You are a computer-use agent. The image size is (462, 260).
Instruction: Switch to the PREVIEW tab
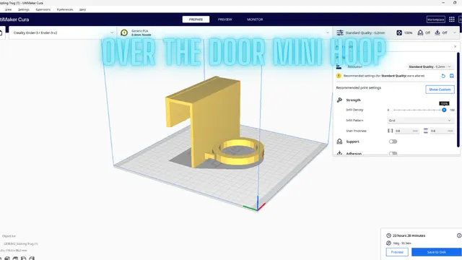click(x=225, y=19)
